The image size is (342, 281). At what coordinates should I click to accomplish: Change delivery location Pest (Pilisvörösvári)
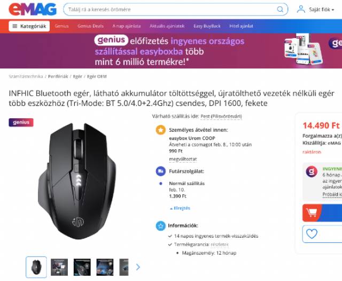pos(221,116)
